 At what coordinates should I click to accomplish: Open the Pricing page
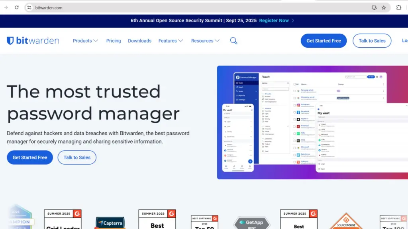[114, 41]
